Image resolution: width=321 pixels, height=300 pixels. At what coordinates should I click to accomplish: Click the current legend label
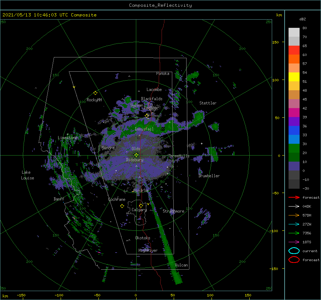310,251
